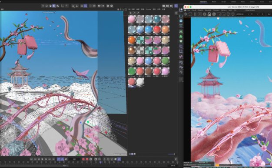Image resolution: width=272 pixels, height=168 pixels.
Task: Click the trash icon in material manager
Action: click(x=176, y=13)
